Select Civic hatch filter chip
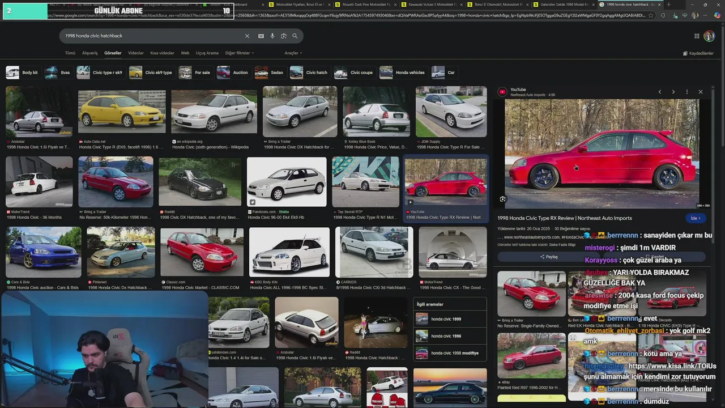Viewport: 725px width, 408px height. pyautogui.click(x=309, y=73)
